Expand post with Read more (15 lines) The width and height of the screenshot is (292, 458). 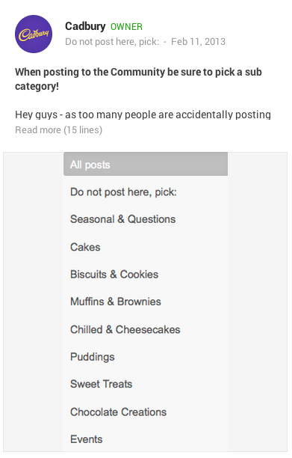tap(58, 129)
